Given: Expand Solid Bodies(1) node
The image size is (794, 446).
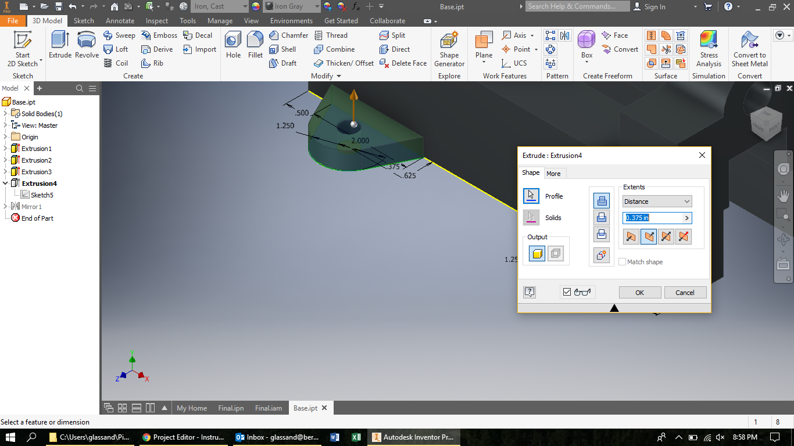Looking at the screenshot, I should click(x=5, y=114).
